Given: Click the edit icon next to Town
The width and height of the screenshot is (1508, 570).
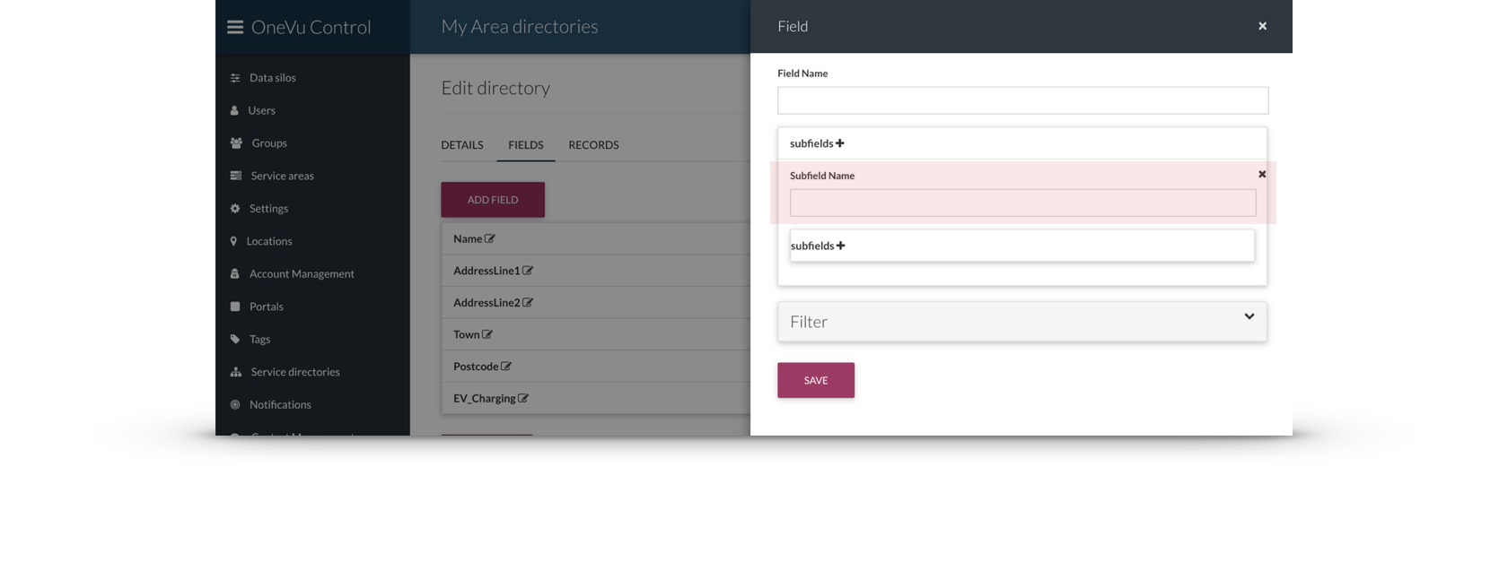Looking at the screenshot, I should click(487, 334).
